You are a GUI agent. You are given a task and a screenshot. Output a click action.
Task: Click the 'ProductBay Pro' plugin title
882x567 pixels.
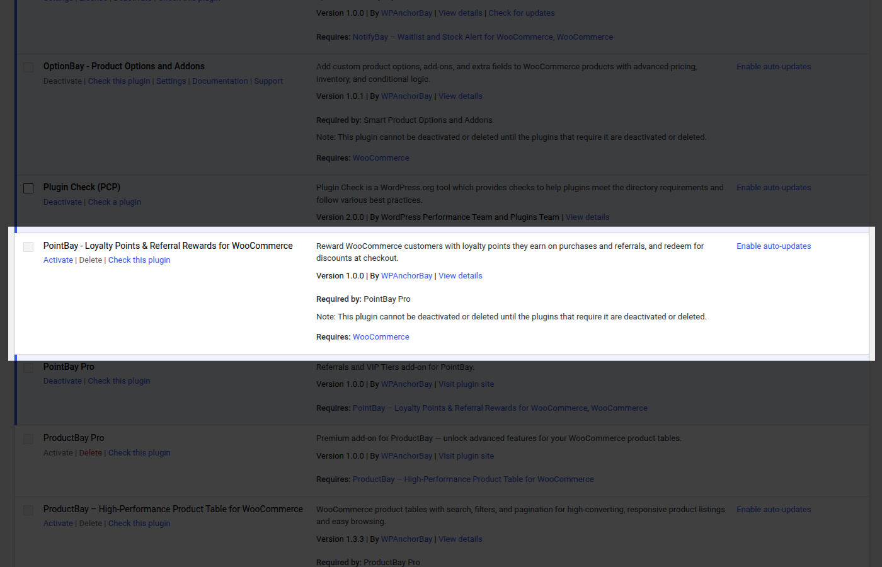click(x=74, y=438)
